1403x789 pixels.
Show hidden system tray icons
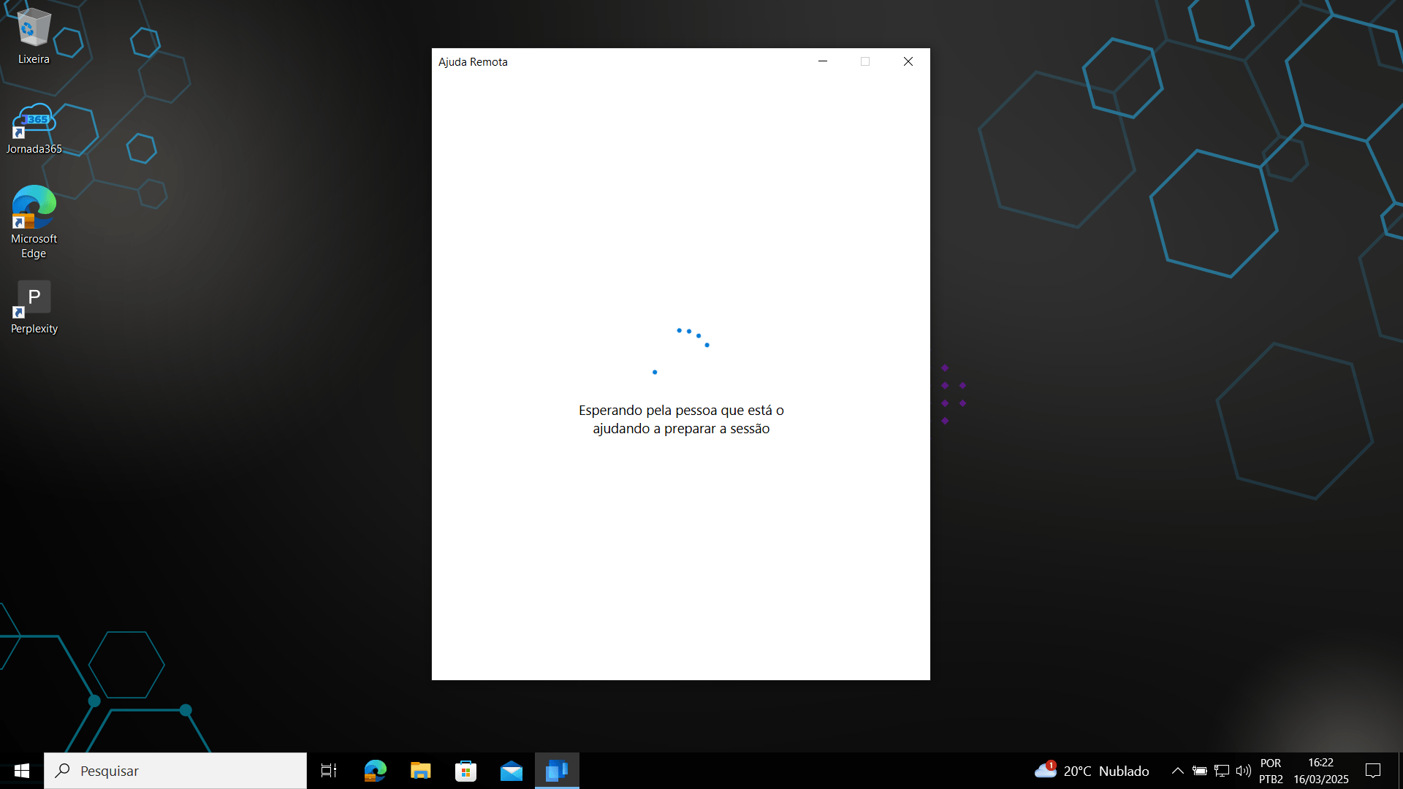tap(1178, 771)
